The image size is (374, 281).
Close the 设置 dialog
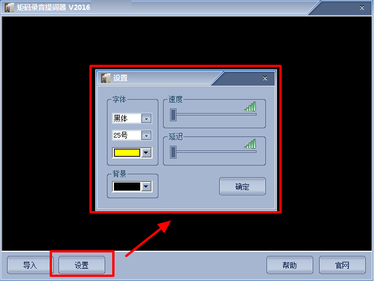click(265, 78)
